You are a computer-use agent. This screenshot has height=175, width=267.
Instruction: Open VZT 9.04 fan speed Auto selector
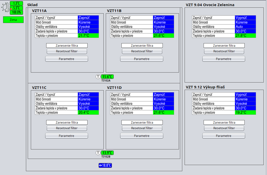(x=245, y=27)
